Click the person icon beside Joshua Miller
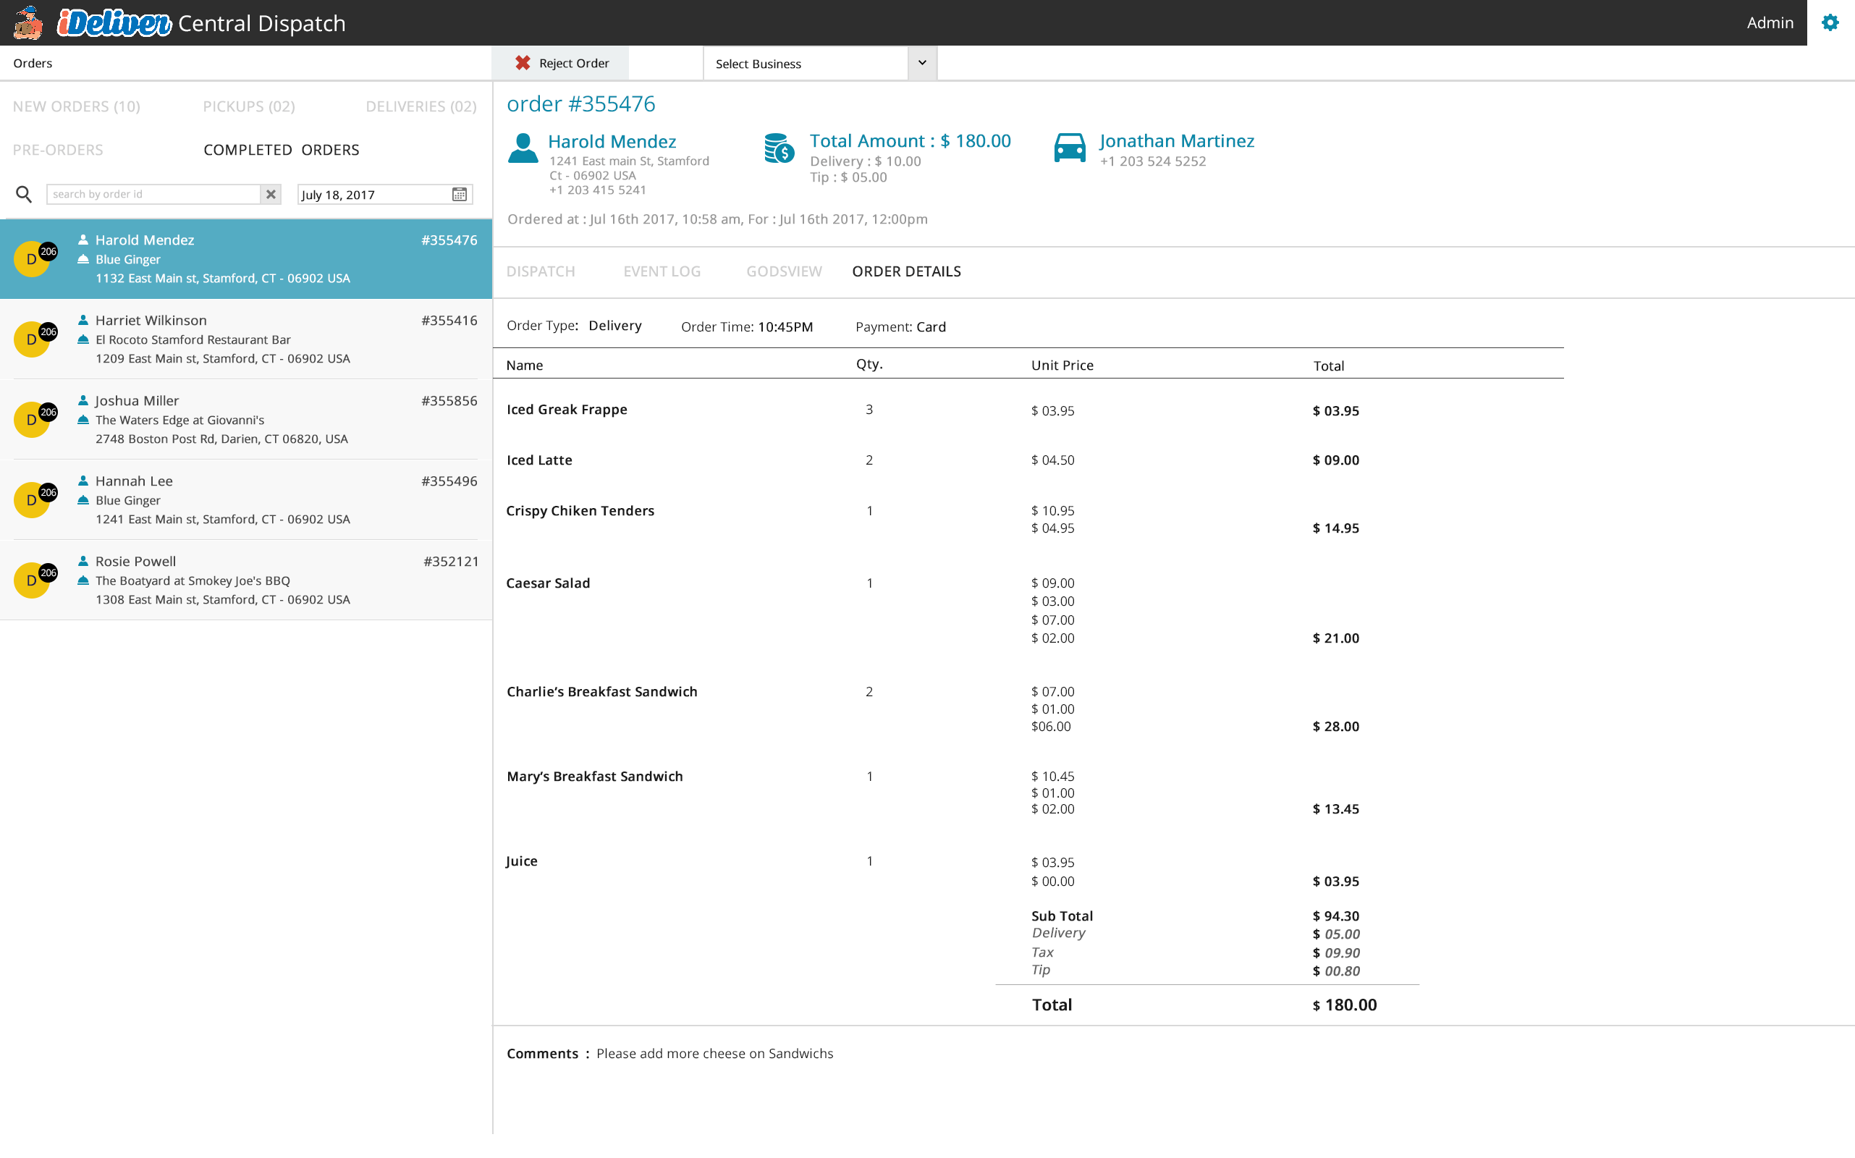The width and height of the screenshot is (1855, 1158). (x=83, y=400)
